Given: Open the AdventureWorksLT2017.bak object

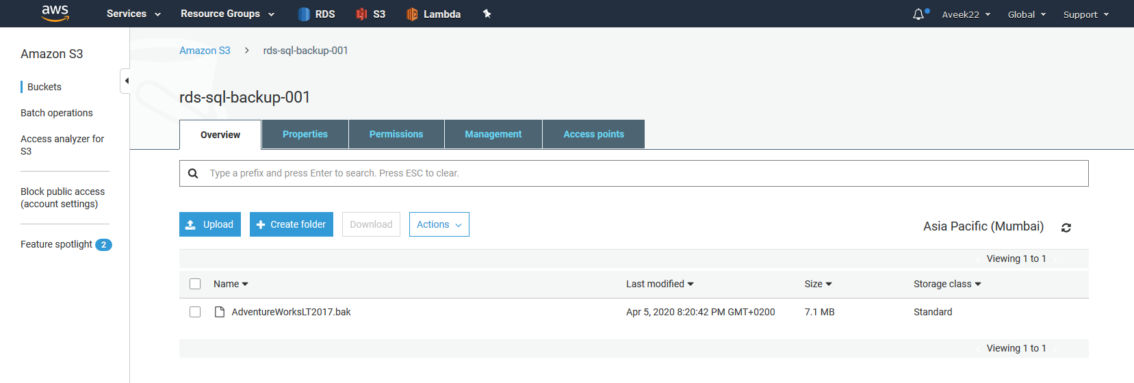Looking at the screenshot, I should (x=291, y=312).
